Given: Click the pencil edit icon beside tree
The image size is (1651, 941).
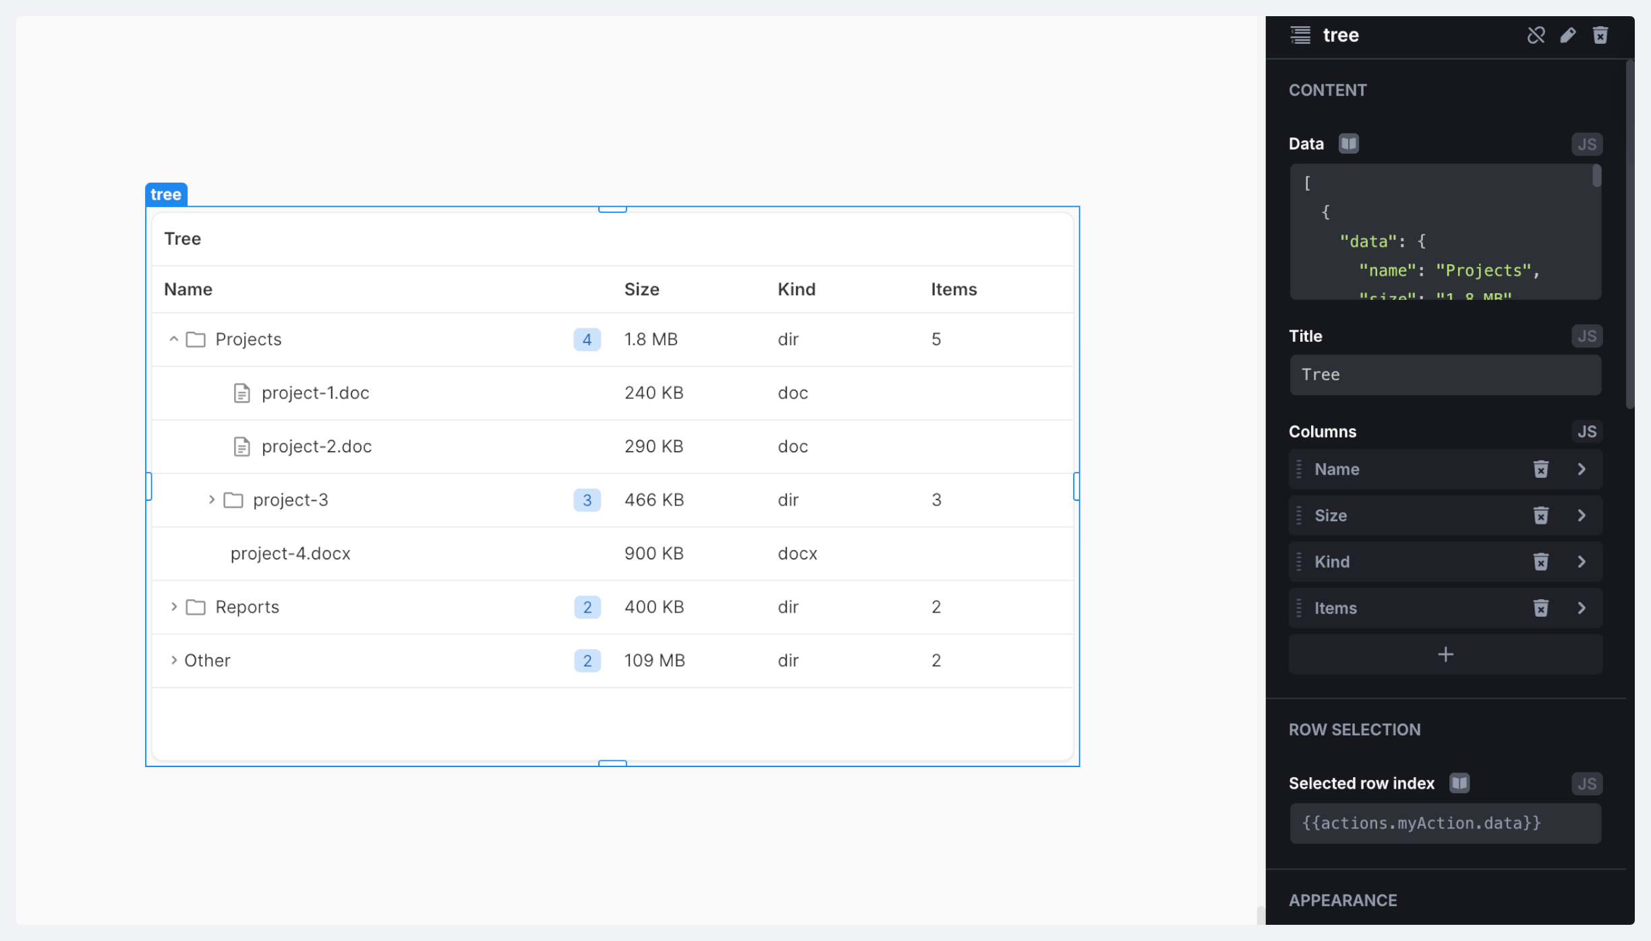Looking at the screenshot, I should 1568,35.
